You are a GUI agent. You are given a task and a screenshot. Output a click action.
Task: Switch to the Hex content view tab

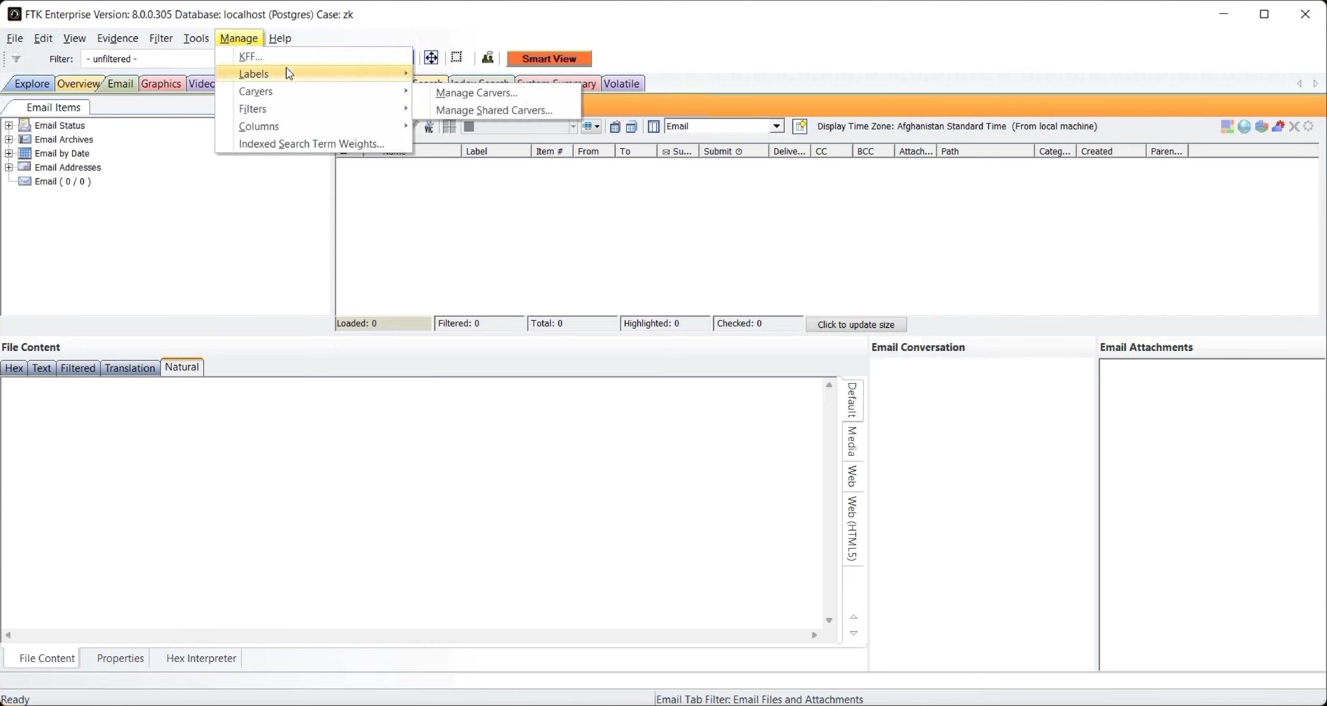[x=13, y=368]
